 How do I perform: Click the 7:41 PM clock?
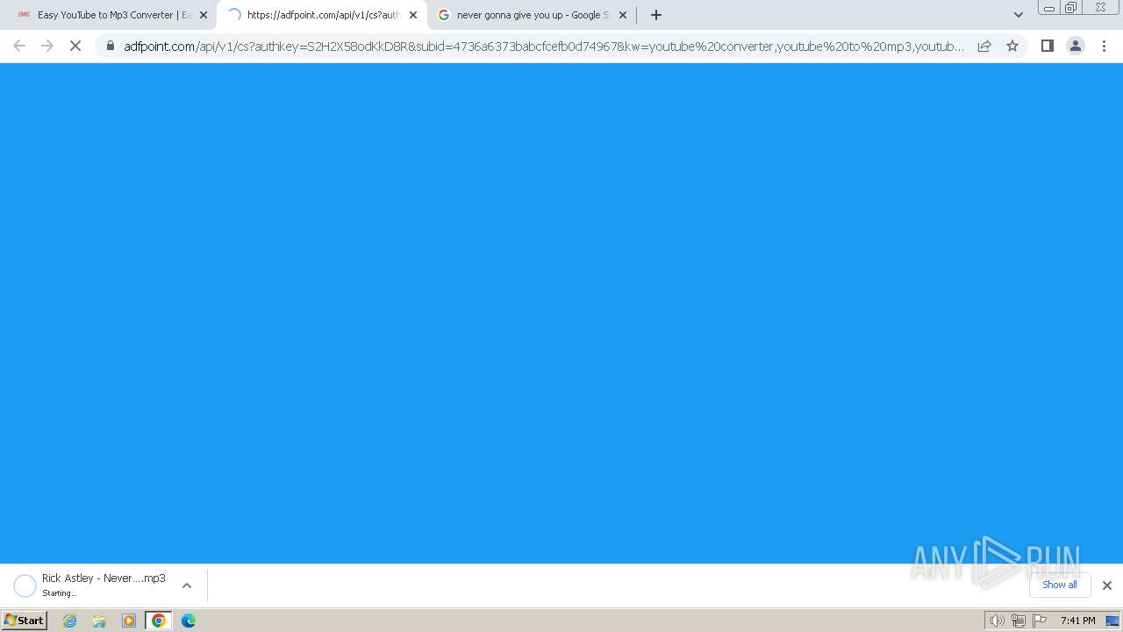pos(1077,621)
